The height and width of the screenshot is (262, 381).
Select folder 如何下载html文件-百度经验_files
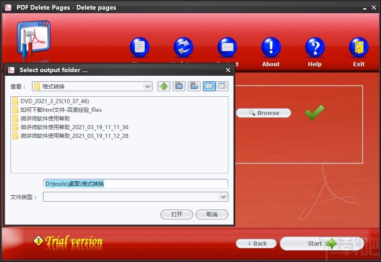coord(57,110)
